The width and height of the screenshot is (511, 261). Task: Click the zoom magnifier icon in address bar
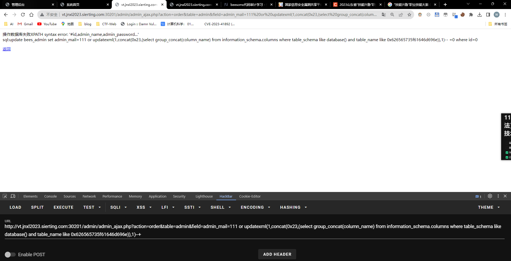[x=392, y=15]
